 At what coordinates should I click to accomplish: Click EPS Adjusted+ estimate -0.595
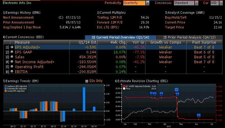[x=90, y=47]
